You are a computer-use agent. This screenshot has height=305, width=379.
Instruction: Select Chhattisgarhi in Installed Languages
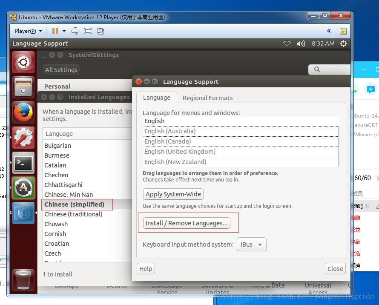(87, 185)
